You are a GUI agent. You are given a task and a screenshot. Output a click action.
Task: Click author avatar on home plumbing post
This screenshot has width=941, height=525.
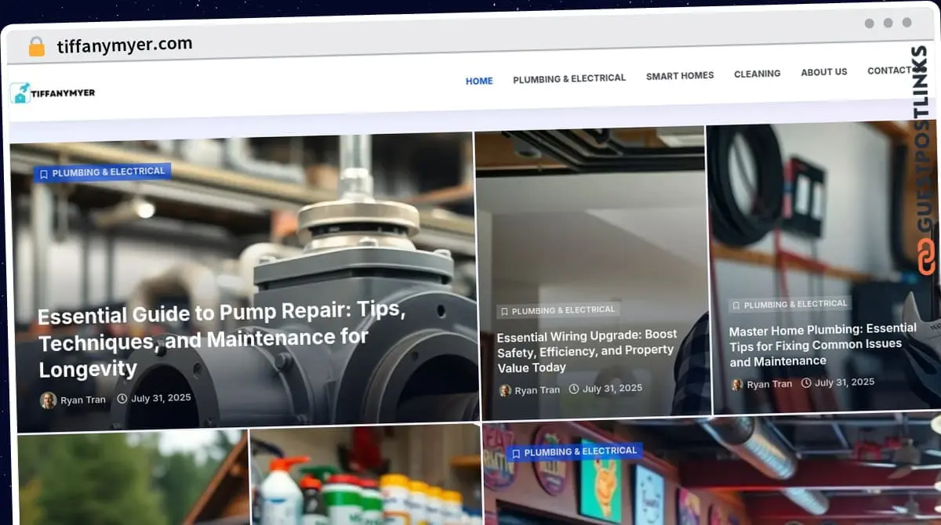[737, 385]
